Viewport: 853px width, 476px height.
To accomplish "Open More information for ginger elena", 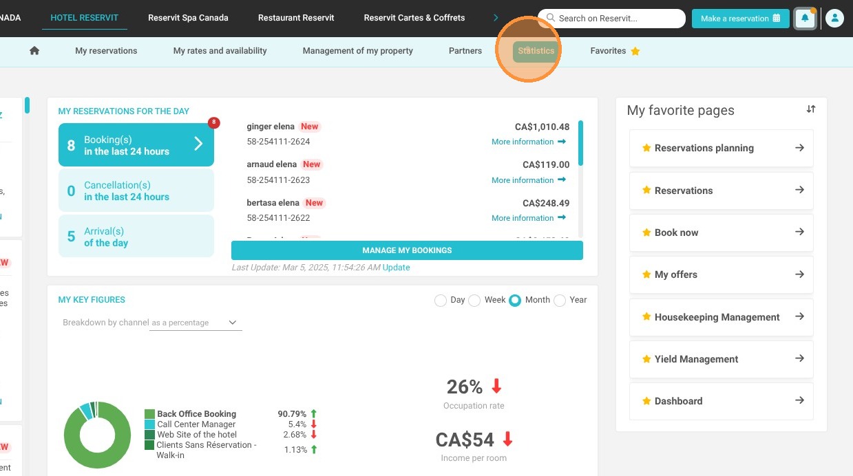I will (x=529, y=142).
